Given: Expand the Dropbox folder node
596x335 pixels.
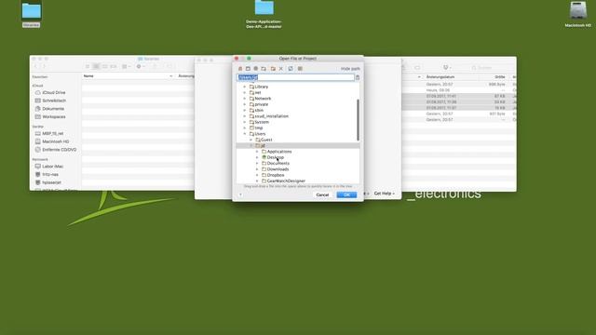Looking at the screenshot, I should 257,175.
